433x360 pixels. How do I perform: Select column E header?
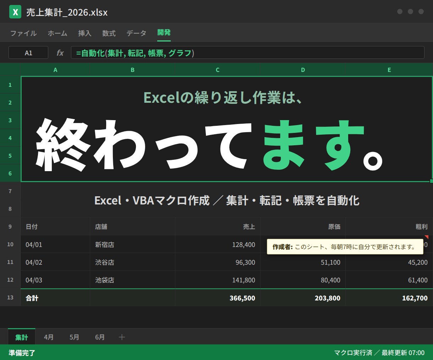pos(389,70)
